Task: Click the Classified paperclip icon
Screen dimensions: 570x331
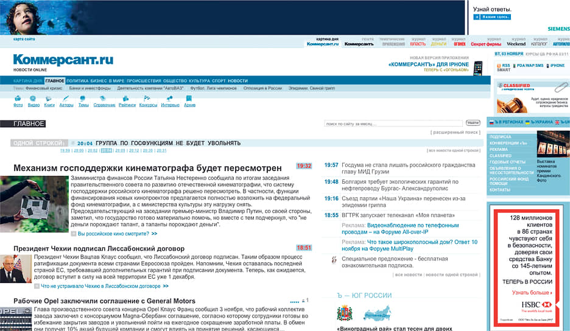Action: click(x=561, y=87)
